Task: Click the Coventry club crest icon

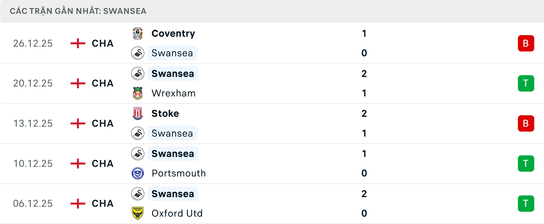Action: coord(138,33)
